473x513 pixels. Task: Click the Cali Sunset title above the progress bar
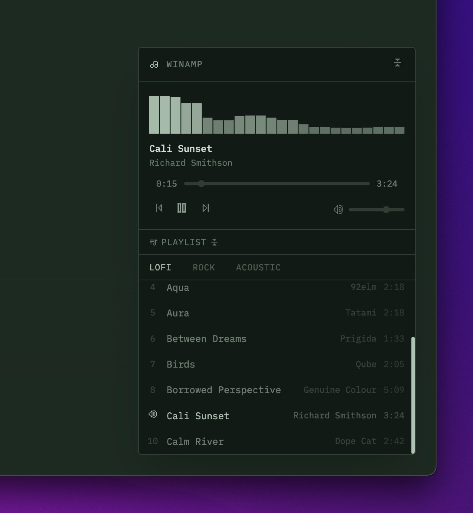181,148
